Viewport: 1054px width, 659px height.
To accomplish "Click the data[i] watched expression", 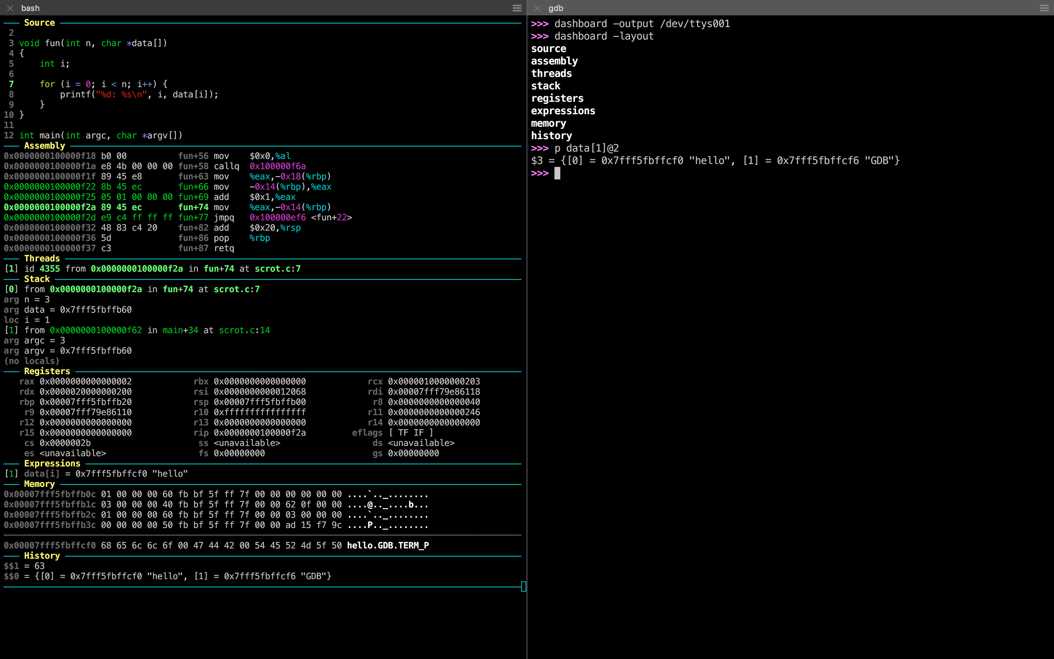I will (x=42, y=473).
